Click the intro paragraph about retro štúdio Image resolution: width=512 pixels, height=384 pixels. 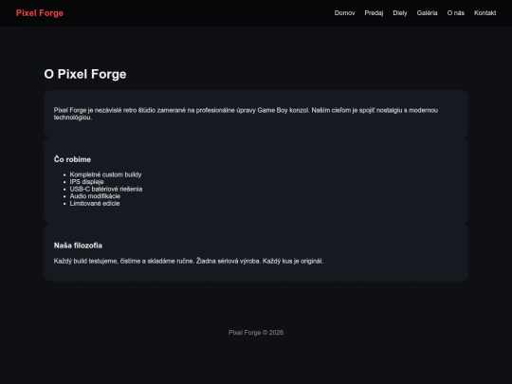coord(246,114)
